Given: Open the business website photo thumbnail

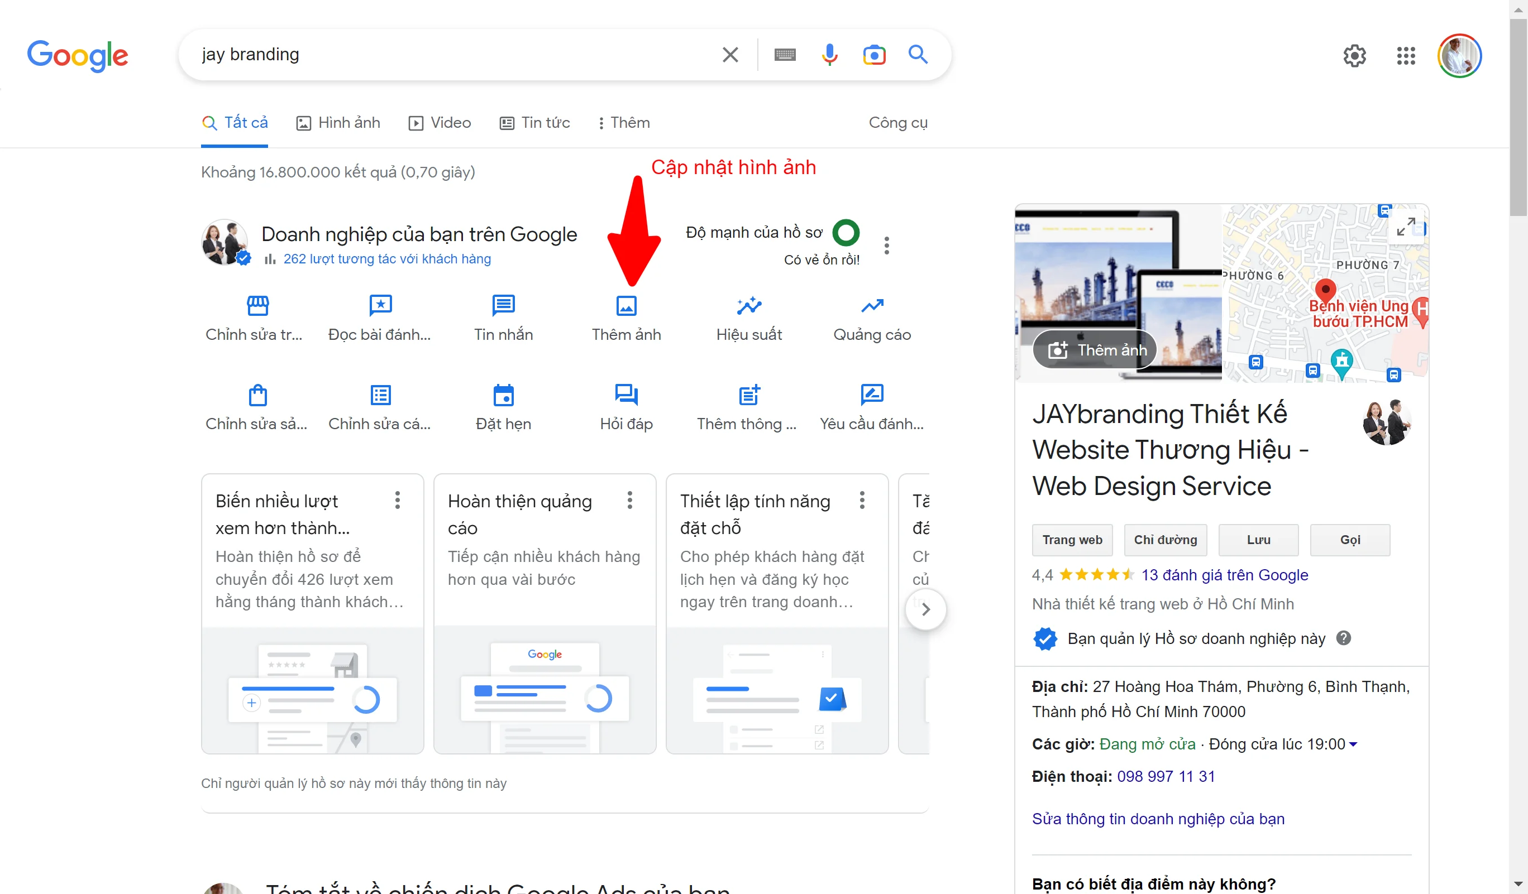Looking at the screenshot, I should click(x=1119, y=292).
